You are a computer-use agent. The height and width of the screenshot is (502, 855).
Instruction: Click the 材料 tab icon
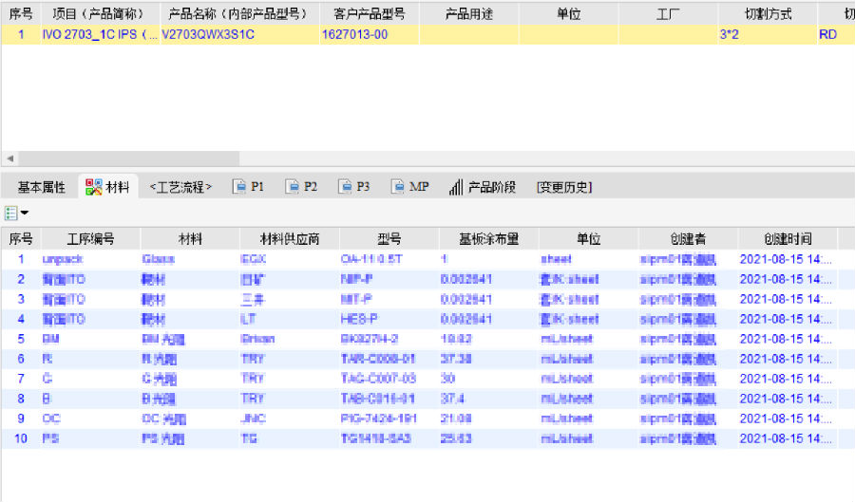(x=93, y=187)
